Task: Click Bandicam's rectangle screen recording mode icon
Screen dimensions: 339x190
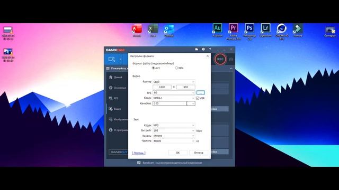Action: 112,59
